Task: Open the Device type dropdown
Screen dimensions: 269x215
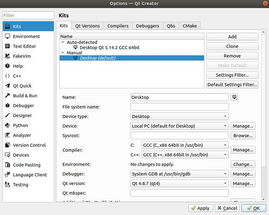Action: [x=179, y=117]
